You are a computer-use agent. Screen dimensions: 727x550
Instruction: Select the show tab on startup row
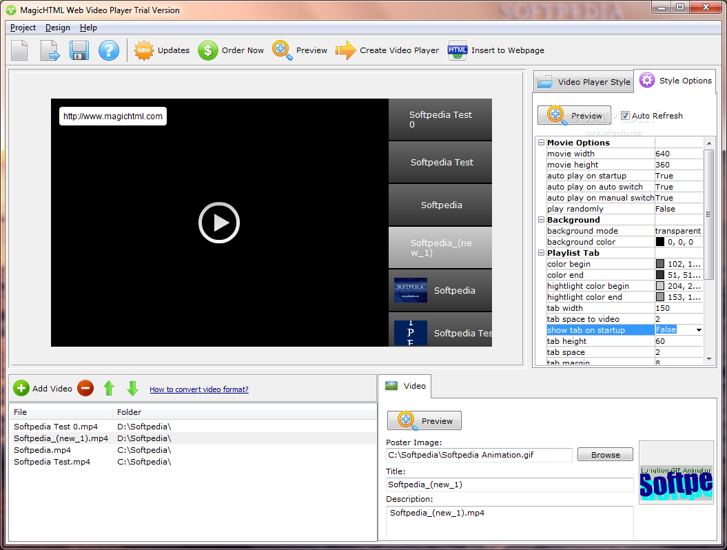tap(624, 330)
